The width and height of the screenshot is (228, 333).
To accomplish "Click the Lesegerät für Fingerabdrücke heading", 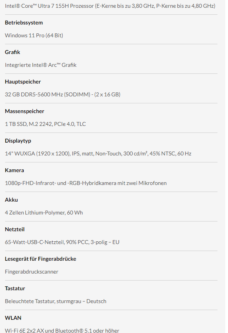I will (40, 259).
